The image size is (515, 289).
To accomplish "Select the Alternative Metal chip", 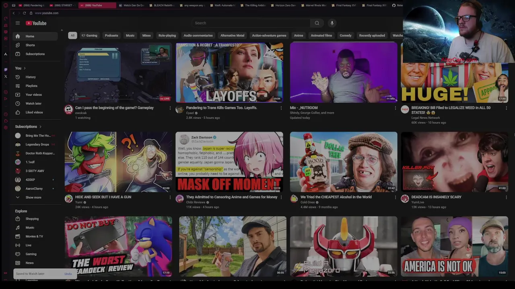I will 232,36.
